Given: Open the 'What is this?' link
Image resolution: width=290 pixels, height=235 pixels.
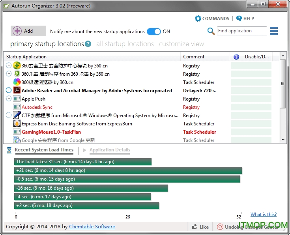Looking at the screenshot, I should (264, 214).
